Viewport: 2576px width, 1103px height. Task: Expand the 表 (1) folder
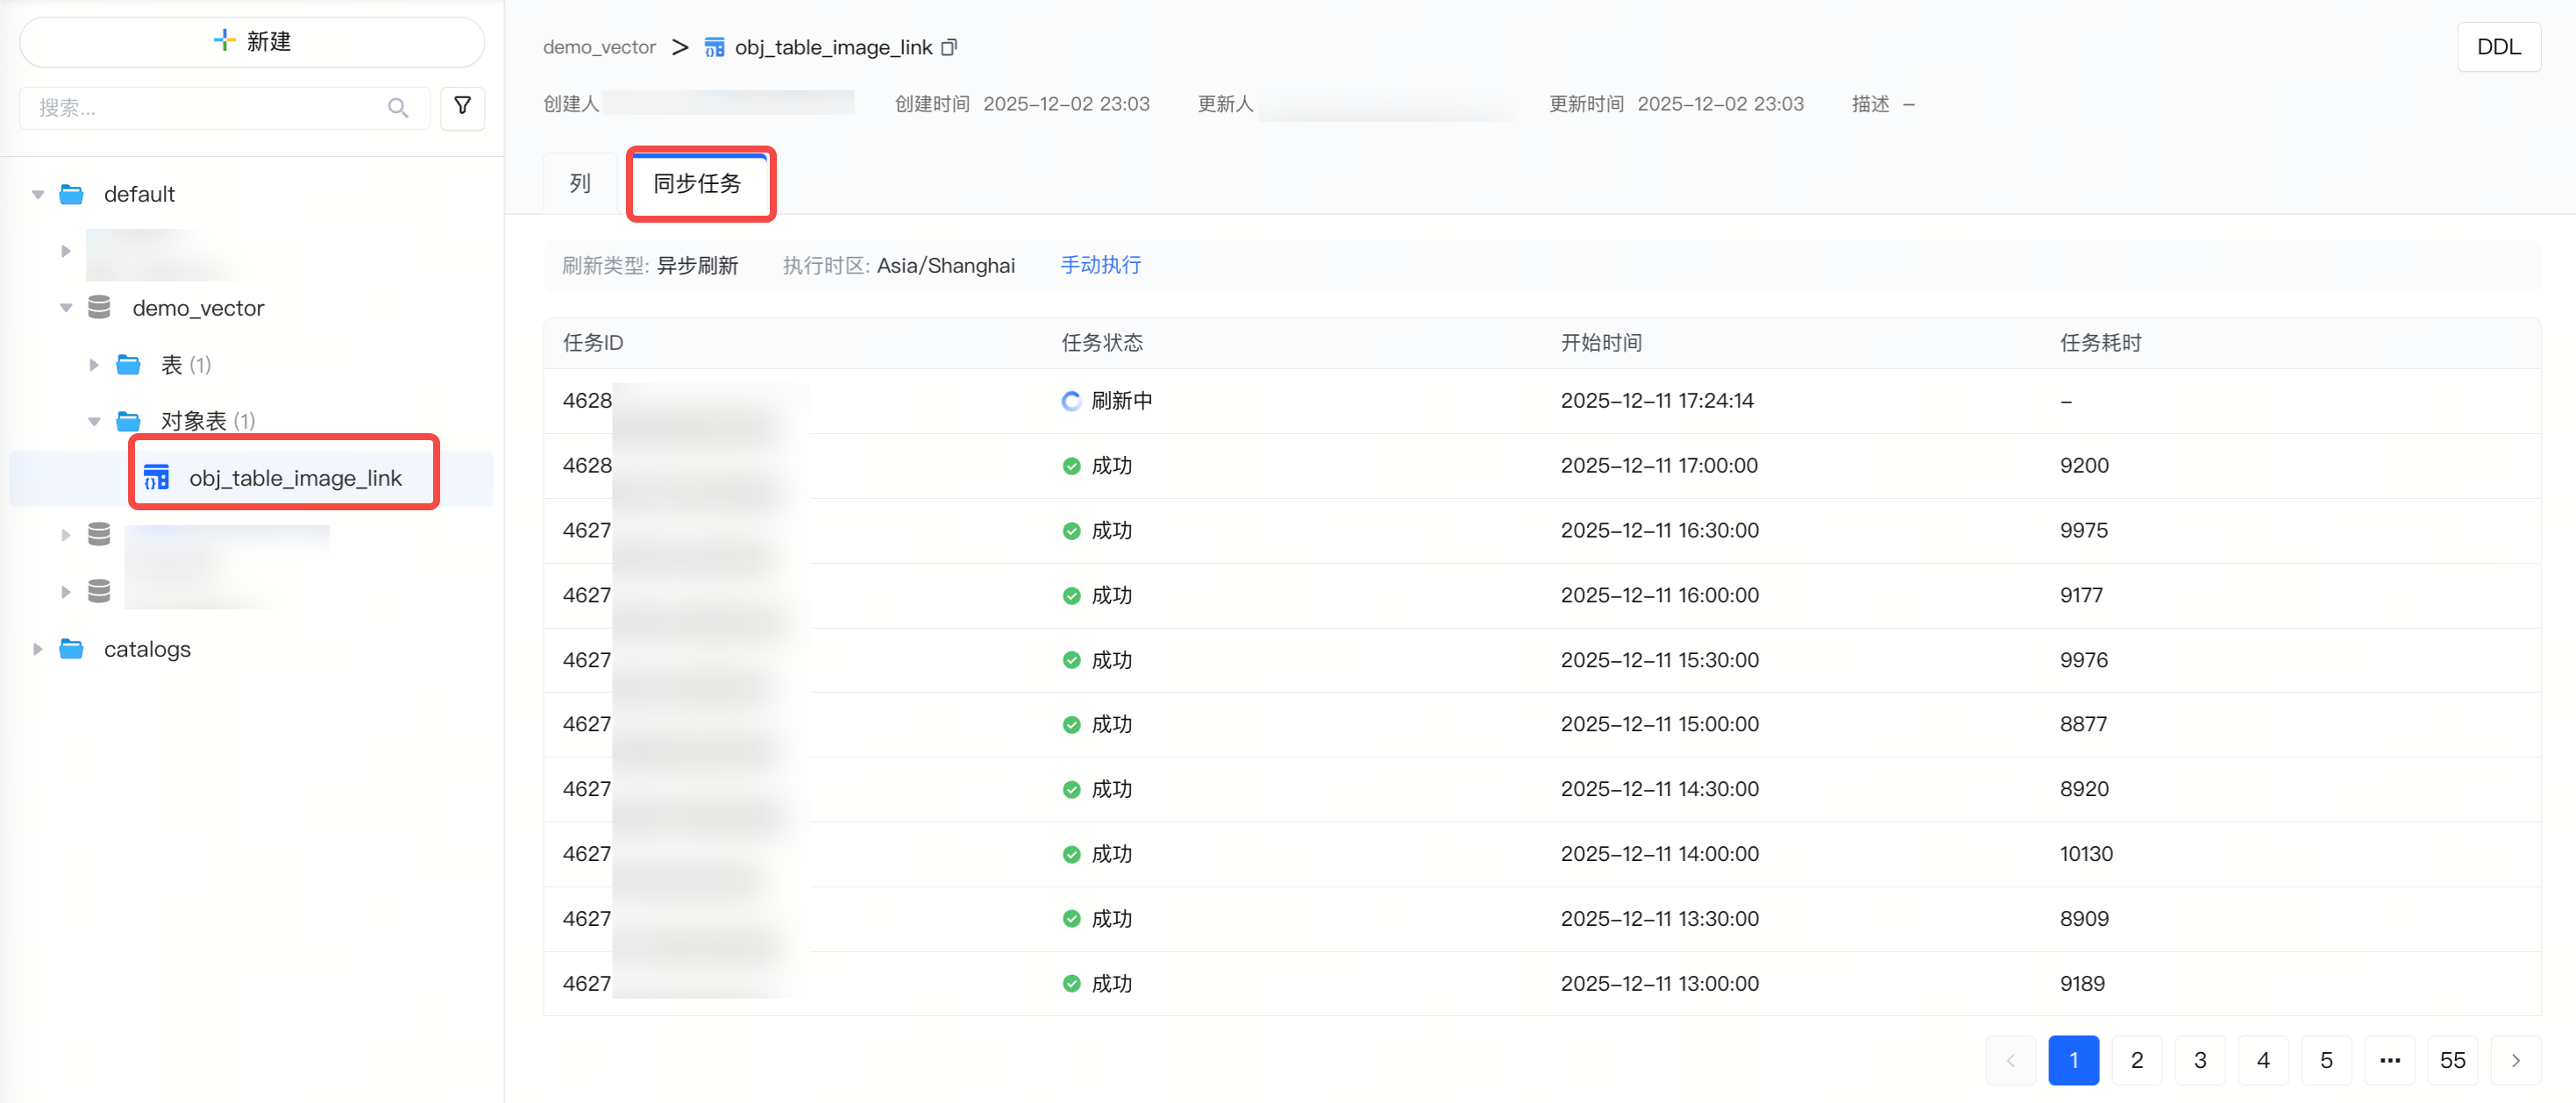pyautogui.click(x=94, y=365)
